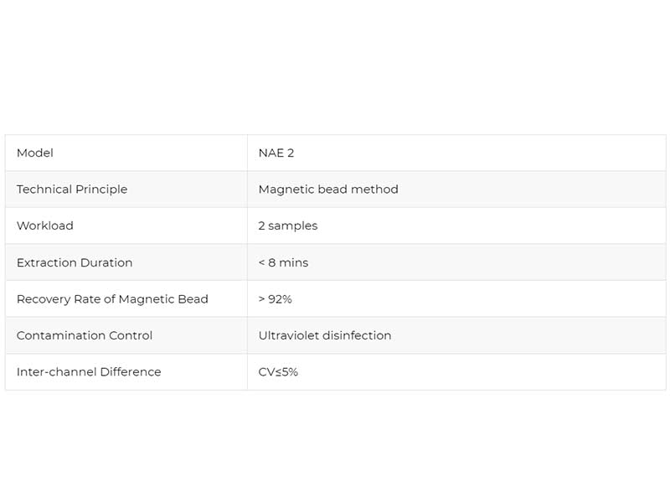The height and width of the screenshot is (503, 670).
Task: Select the NAE 2 value cell
Action: (x=276, y=153)
